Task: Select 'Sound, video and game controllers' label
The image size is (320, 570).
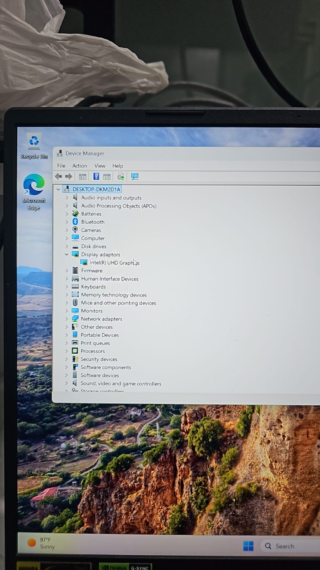Action: click(x=121, y=383)
